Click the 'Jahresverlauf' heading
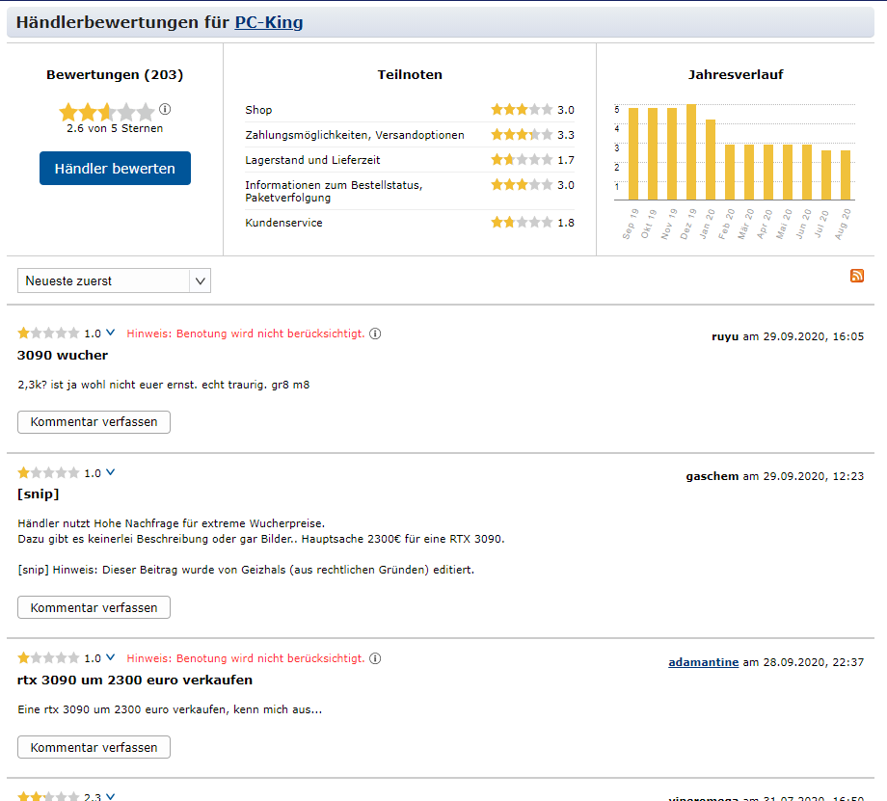 point(736,74)
